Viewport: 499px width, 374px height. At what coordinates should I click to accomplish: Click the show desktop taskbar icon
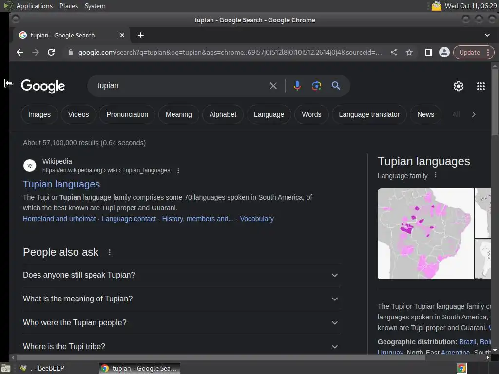6,368
